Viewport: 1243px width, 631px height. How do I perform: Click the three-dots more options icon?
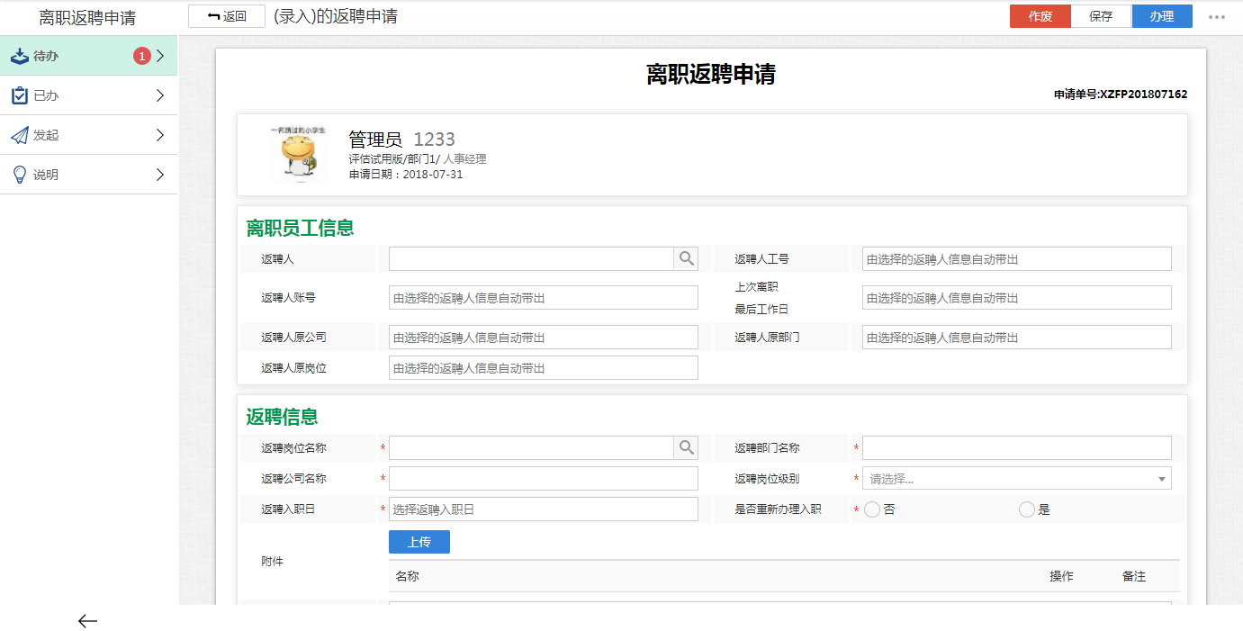[x=1217, y=17]
